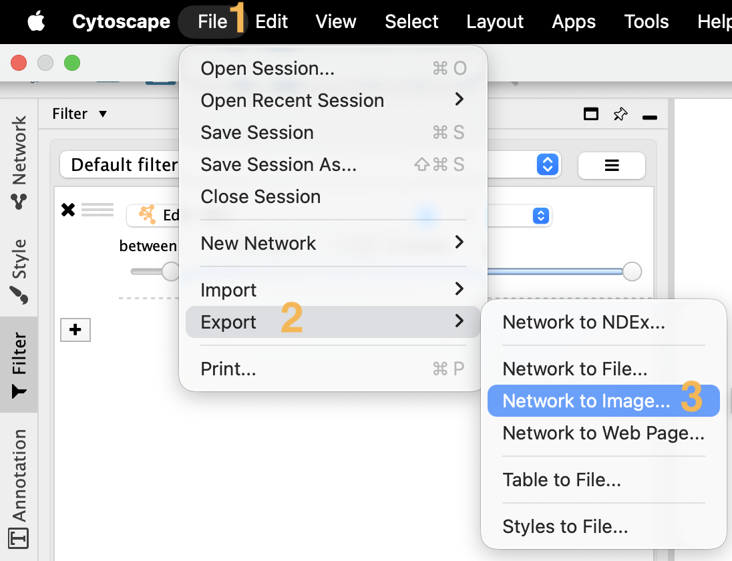Choose Save Session As... from File menu
The height and width of the screenshot is (561, 732).
point(279,164)
